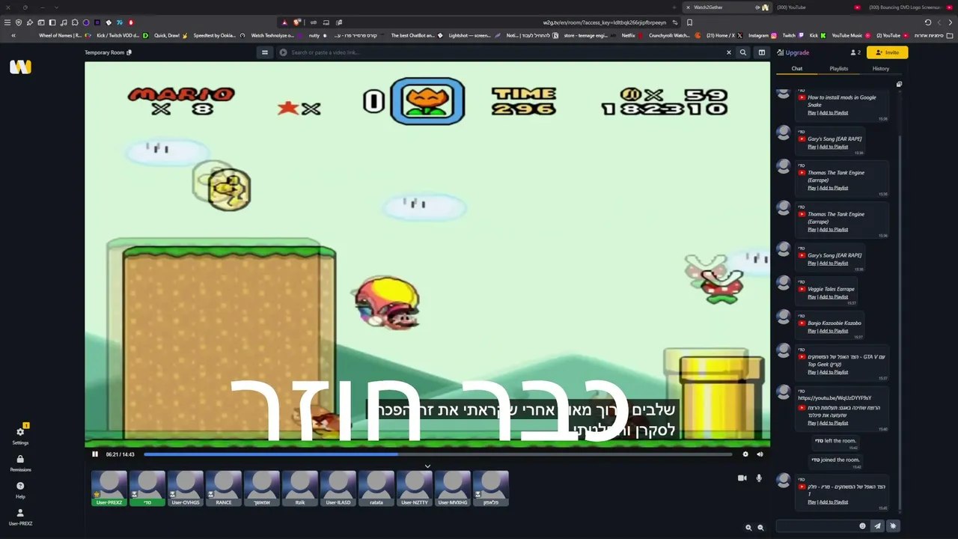Select the User-MVXHG avatar
Image resolution: width=958 pixels, height=539 pixels.
point(453,488)
